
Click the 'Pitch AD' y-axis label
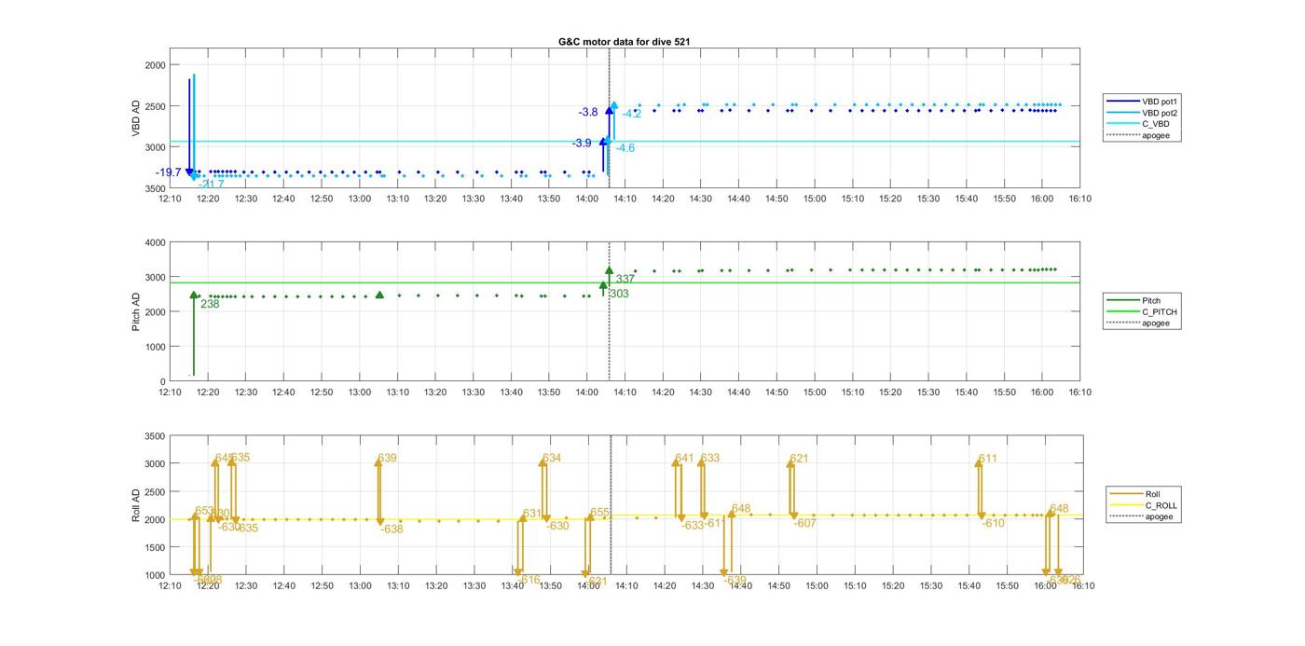point(136,312)
